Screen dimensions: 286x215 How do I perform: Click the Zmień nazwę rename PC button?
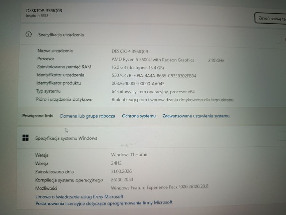[270, 18]
